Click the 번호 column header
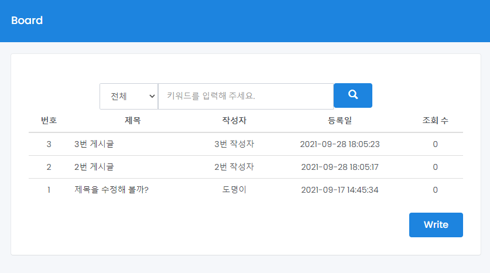This screenshot has width=490, height=273. 49,121
